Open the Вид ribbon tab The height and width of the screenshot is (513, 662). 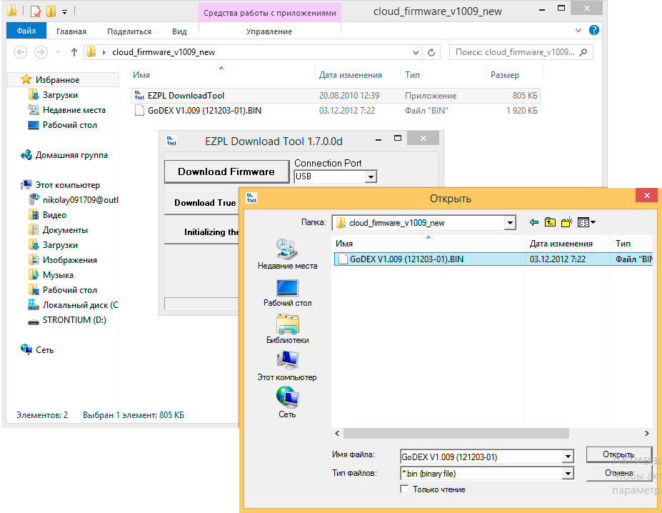click(x=179, y=31)
